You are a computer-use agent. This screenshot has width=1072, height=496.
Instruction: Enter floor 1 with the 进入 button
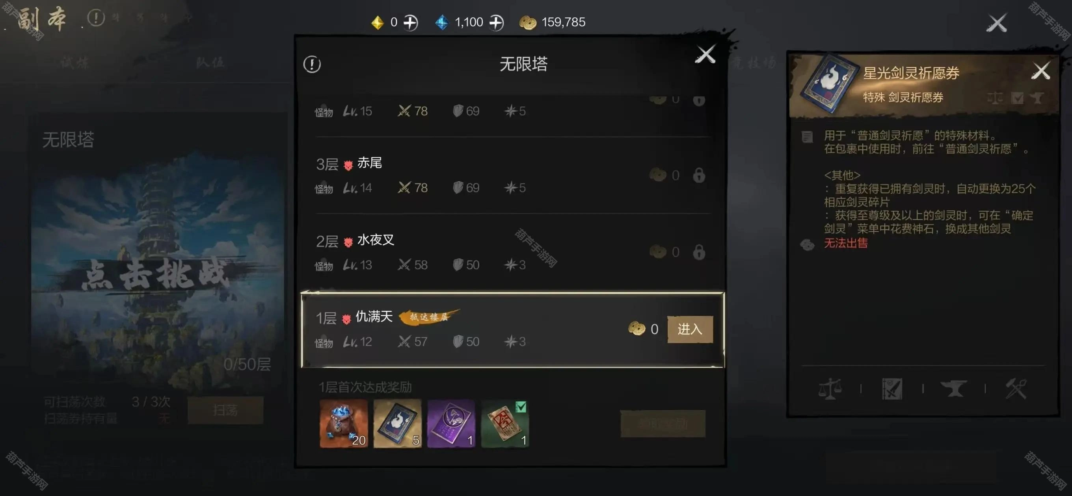coord(690,329)
